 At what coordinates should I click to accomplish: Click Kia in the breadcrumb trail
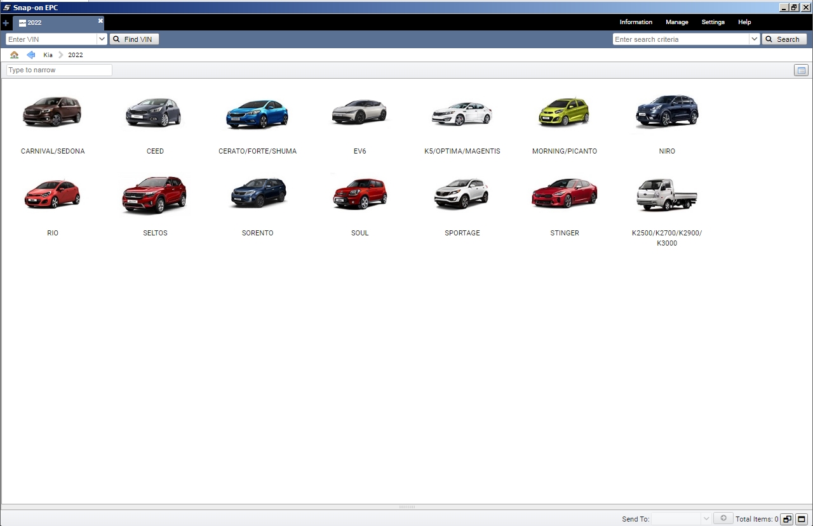point(48,55)
